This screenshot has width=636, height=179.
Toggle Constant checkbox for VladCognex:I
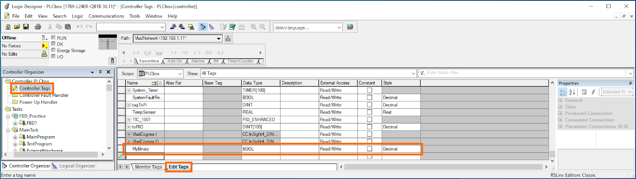click(369, 134)
